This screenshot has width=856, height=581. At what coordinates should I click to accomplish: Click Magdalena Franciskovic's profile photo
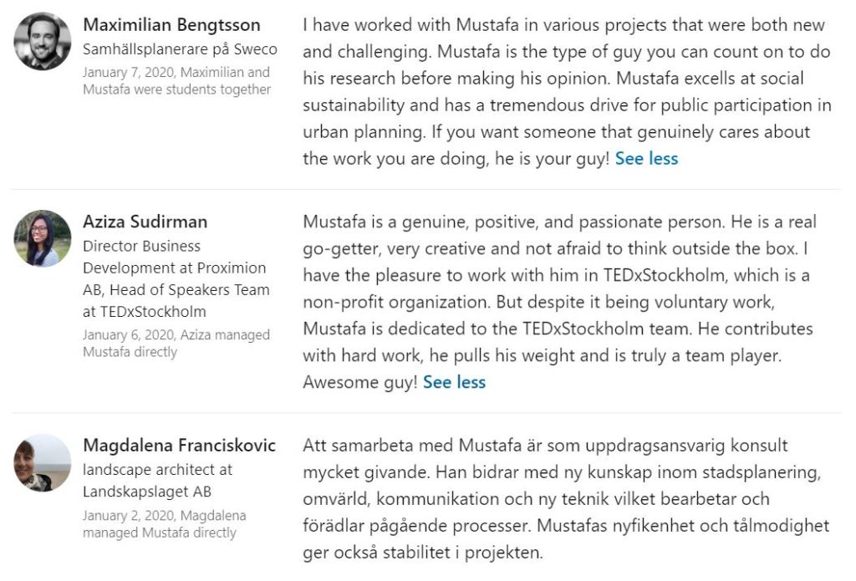click(43, 462)
